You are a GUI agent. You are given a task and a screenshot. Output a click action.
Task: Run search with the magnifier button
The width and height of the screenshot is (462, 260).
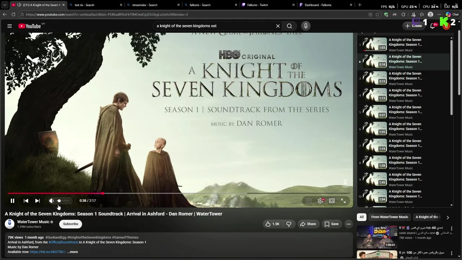289,26
